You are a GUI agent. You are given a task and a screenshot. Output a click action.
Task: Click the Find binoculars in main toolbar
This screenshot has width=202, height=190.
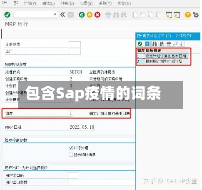[116, 15]
